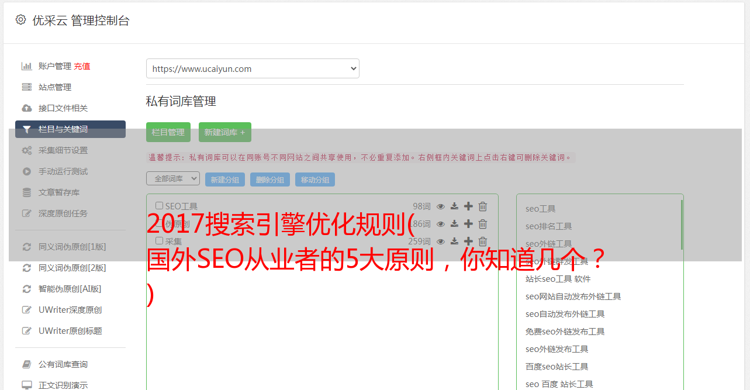Image resolution: width=750 pixels, height=390 pixels.
Task: Open the https://www.ucaiyun.com site dropdown
Action: click(253, 68)
